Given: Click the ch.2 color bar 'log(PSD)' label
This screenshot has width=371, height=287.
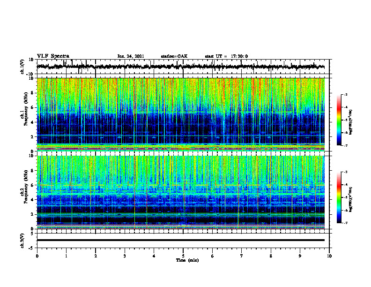Looking at the screenshot, I should pos(351,199).
